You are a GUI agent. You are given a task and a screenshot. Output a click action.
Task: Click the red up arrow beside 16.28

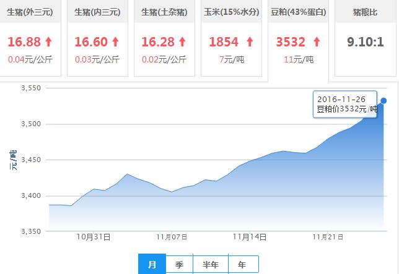(x=182, y=41)
